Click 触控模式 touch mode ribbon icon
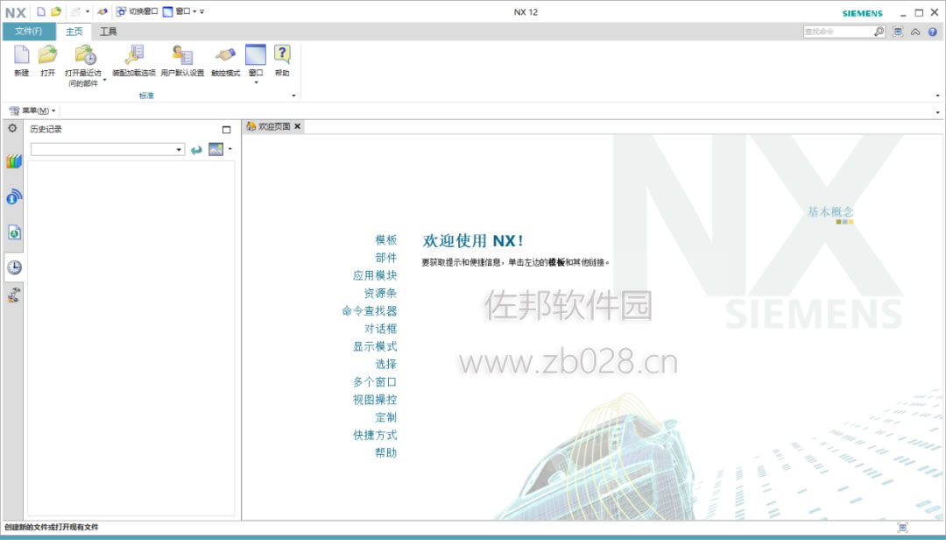The image size is (946, 540). point(226,60)
